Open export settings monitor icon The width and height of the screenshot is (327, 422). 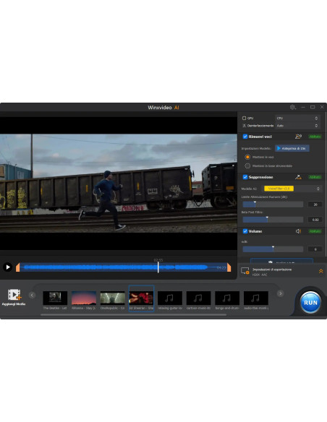point(245,271)
